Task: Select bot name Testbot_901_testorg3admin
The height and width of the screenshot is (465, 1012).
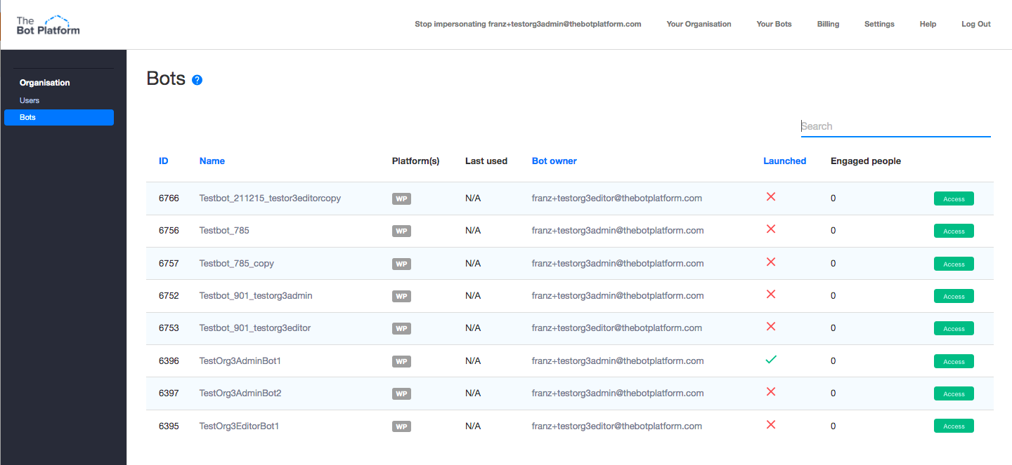Action: click(x=256, y=295)
